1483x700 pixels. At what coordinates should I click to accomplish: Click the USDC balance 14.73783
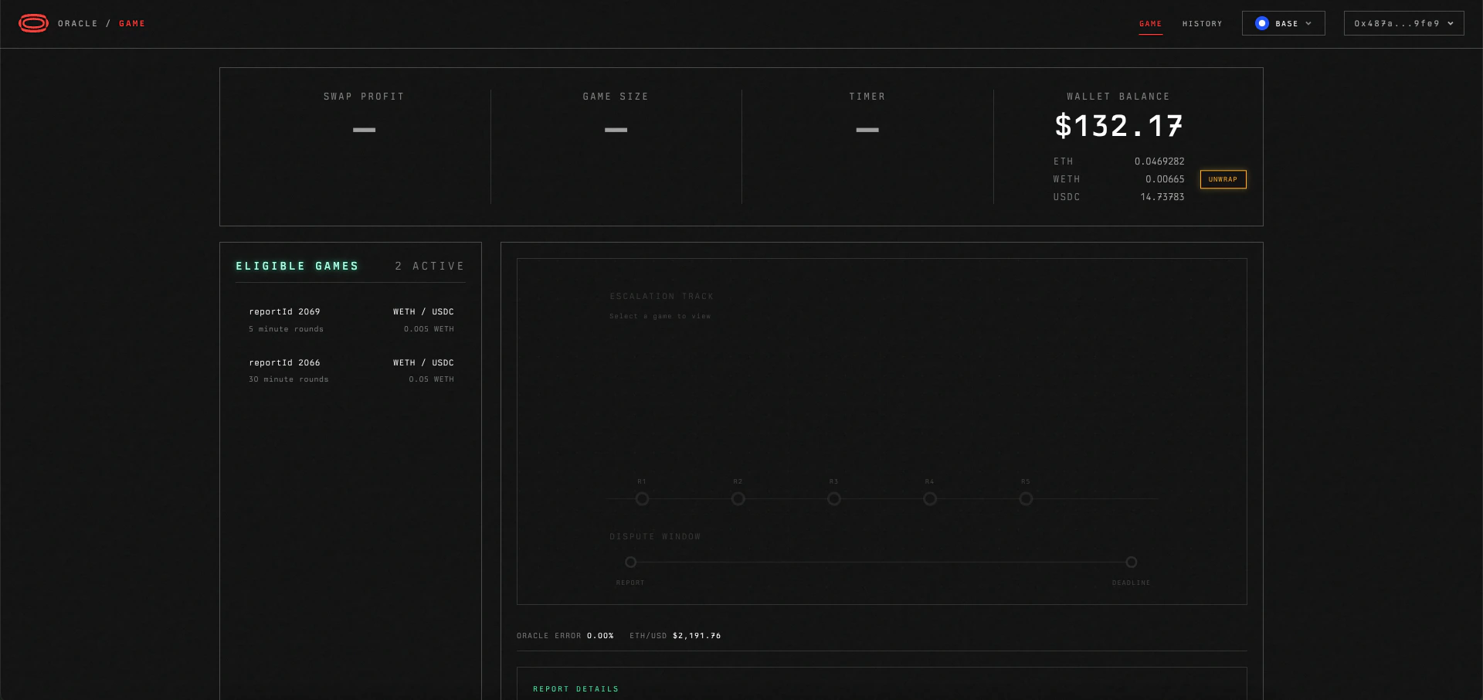coord(1162,197)
